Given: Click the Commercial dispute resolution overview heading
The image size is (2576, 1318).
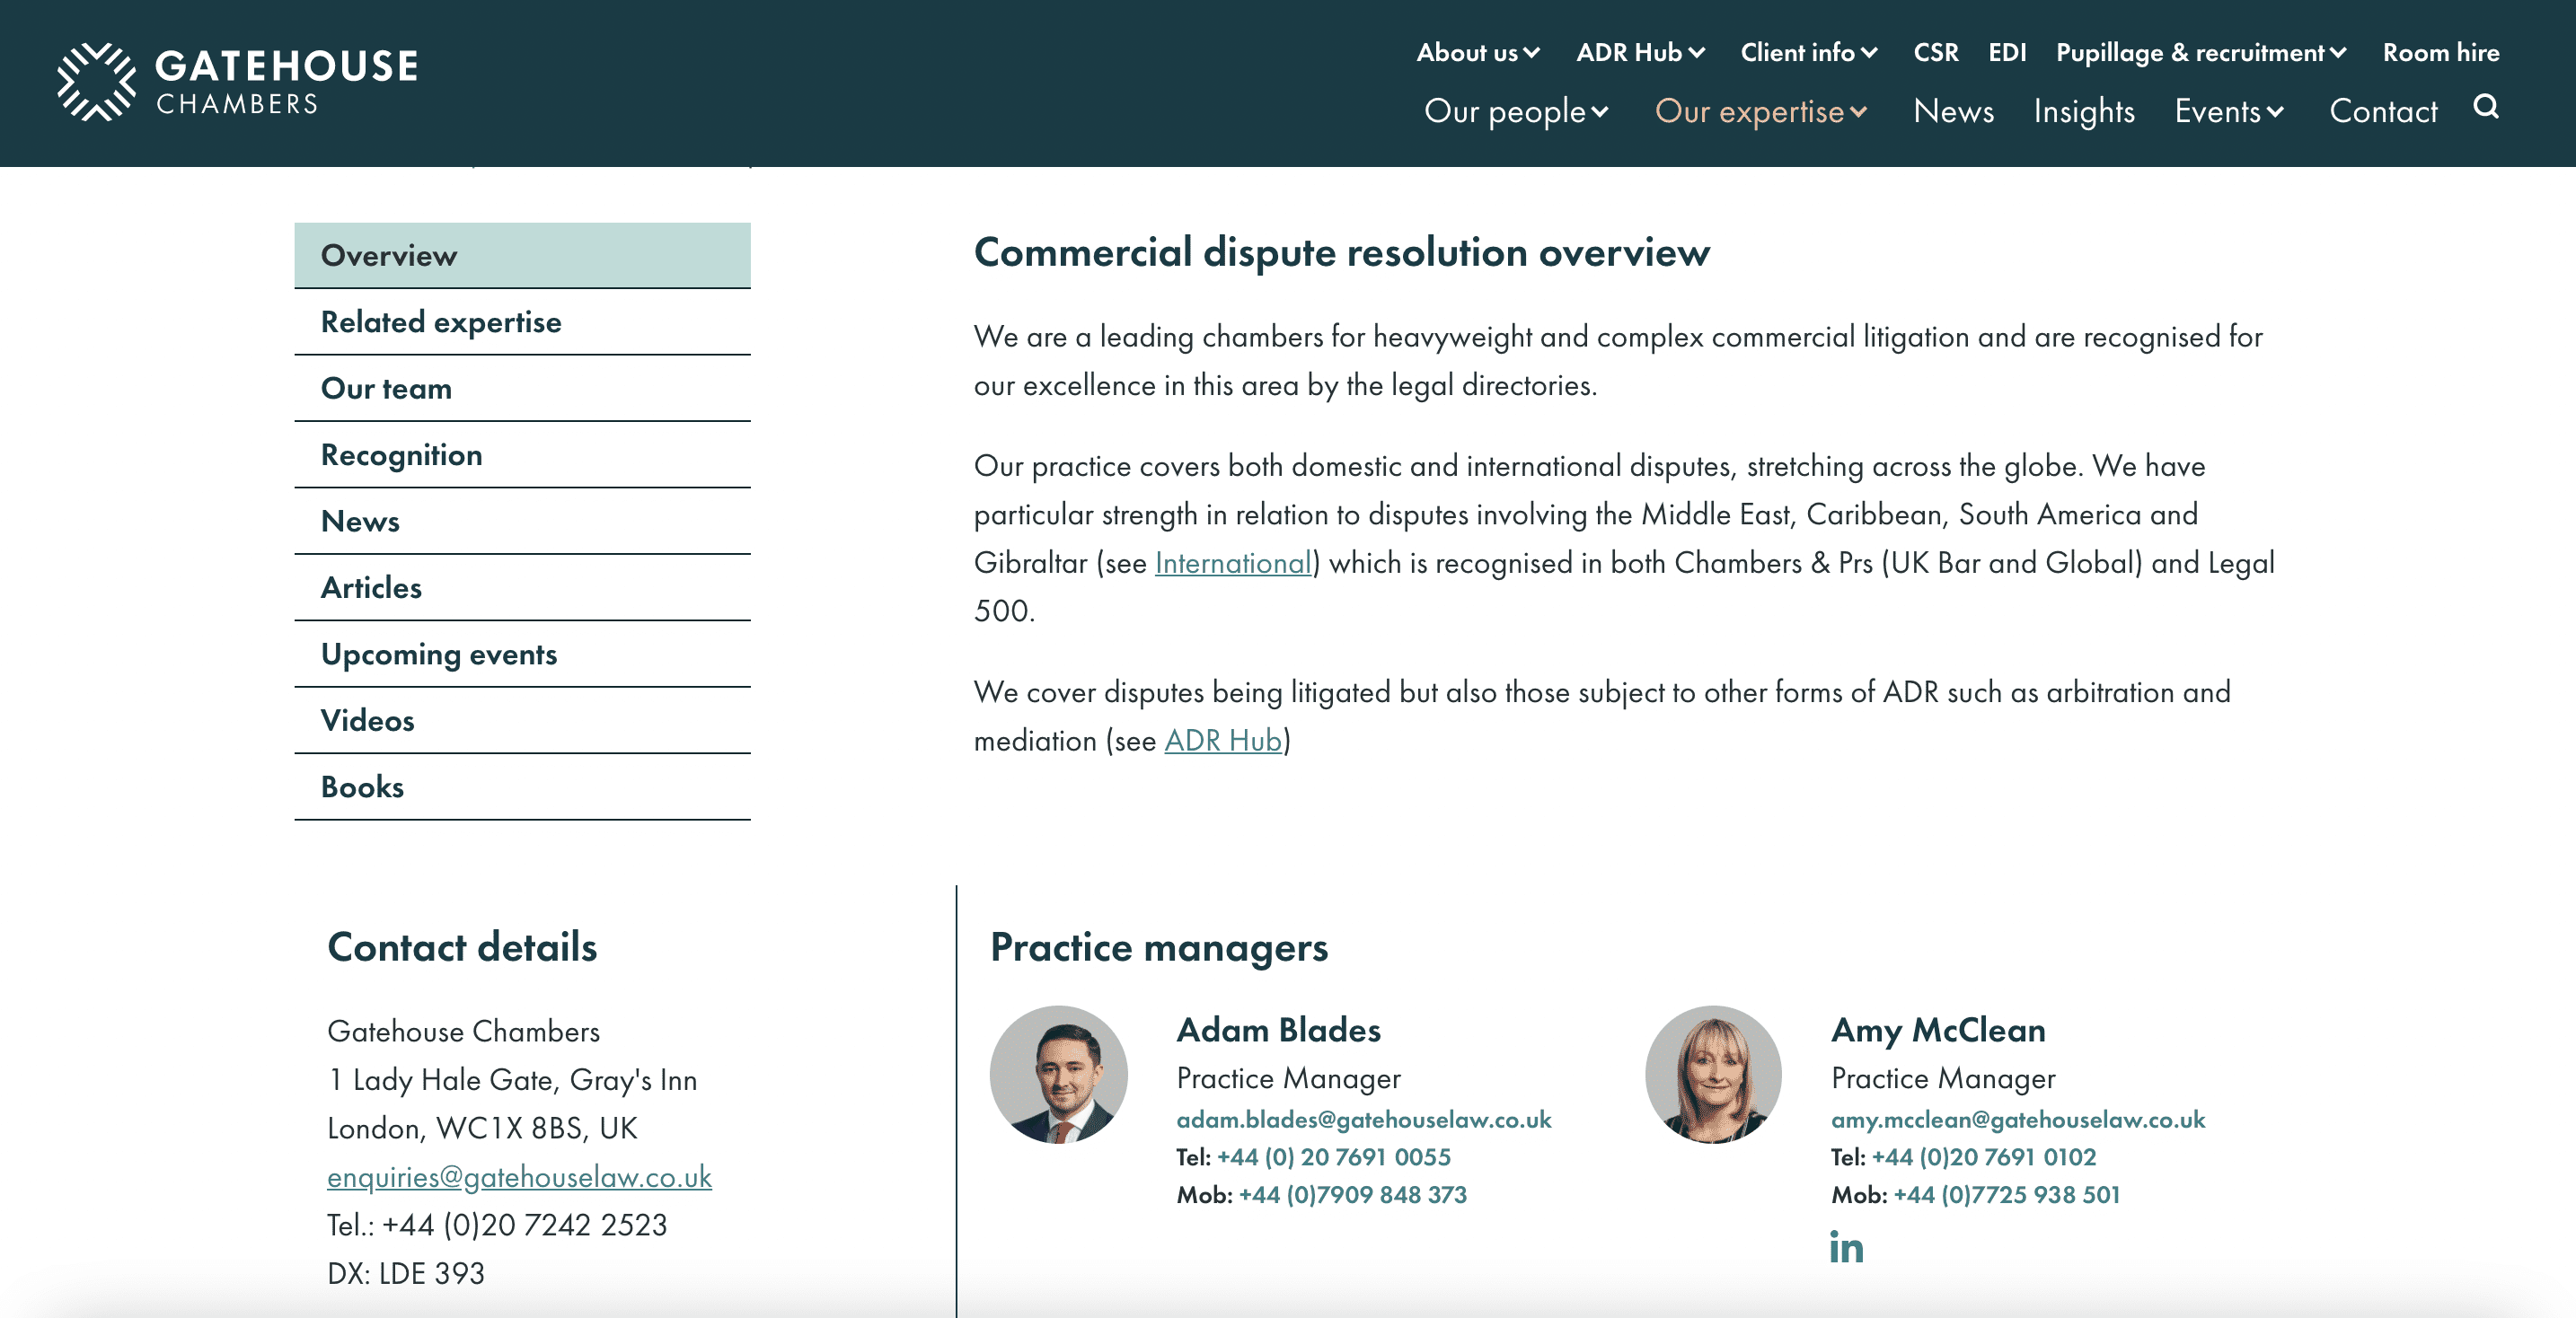Looking at the screenshot, I should coord(1342,253).
